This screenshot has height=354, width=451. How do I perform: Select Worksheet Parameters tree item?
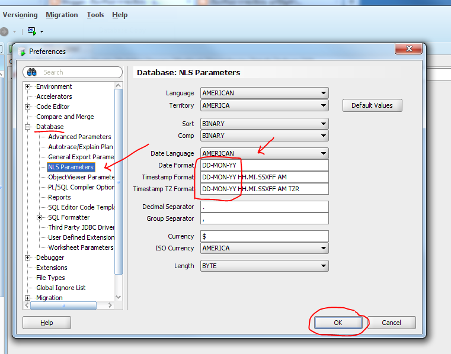coord(81,247)
